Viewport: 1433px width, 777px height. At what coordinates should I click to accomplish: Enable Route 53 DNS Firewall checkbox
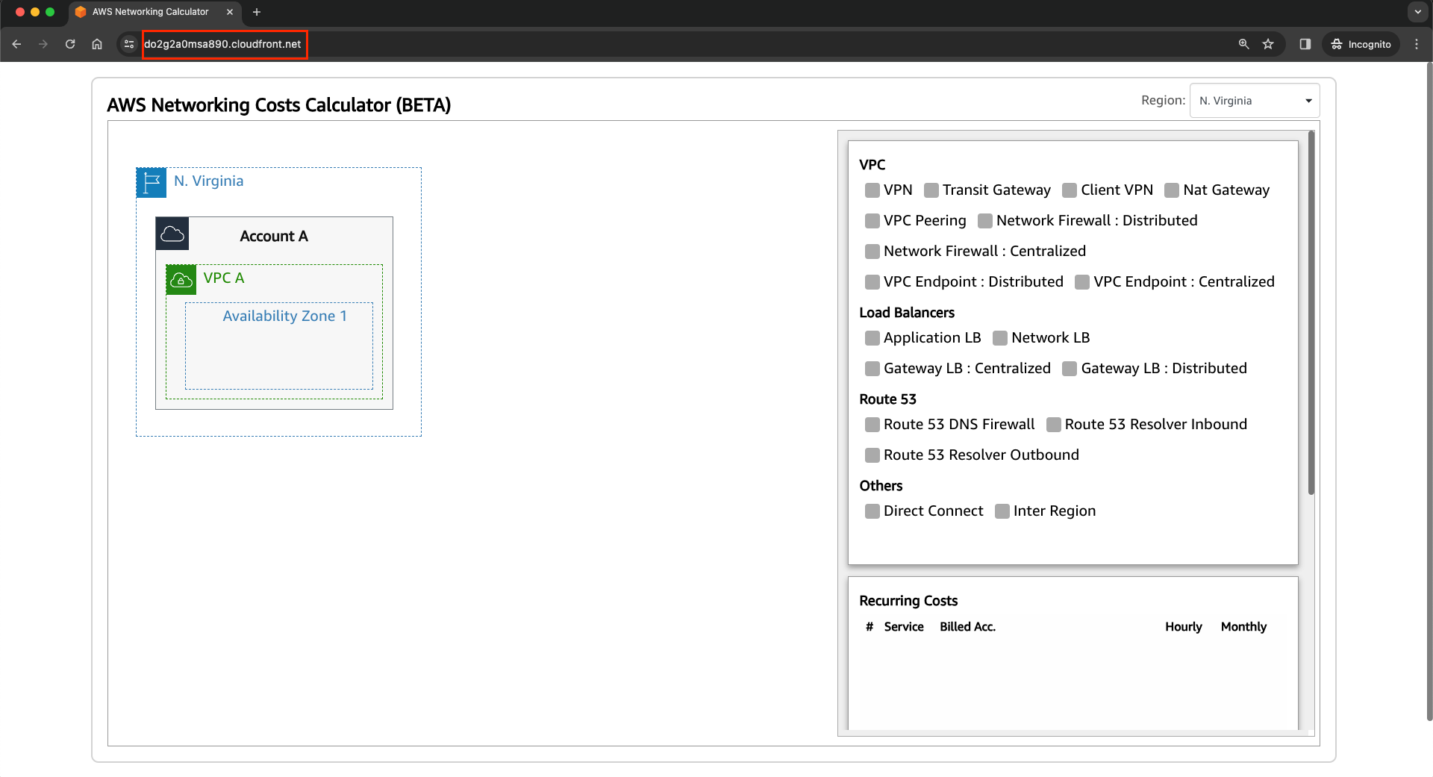coord(872,425)
